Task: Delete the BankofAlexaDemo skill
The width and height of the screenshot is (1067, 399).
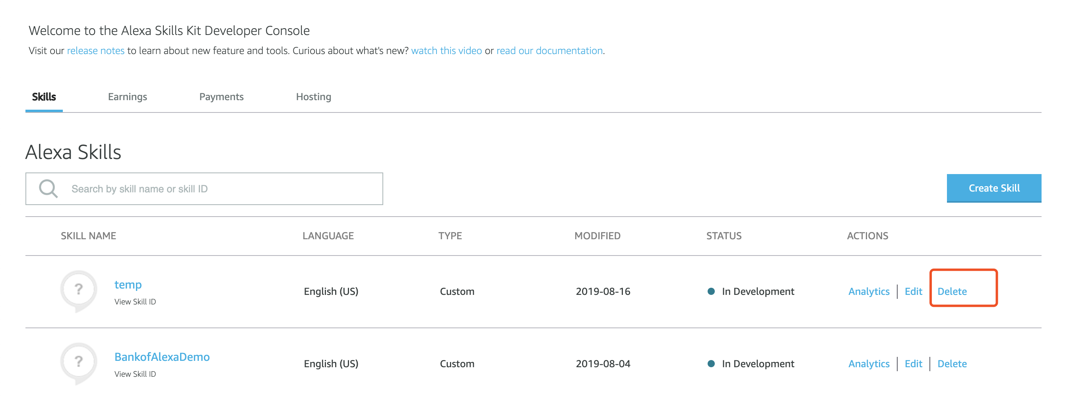Action: click(x=952, y=364)
